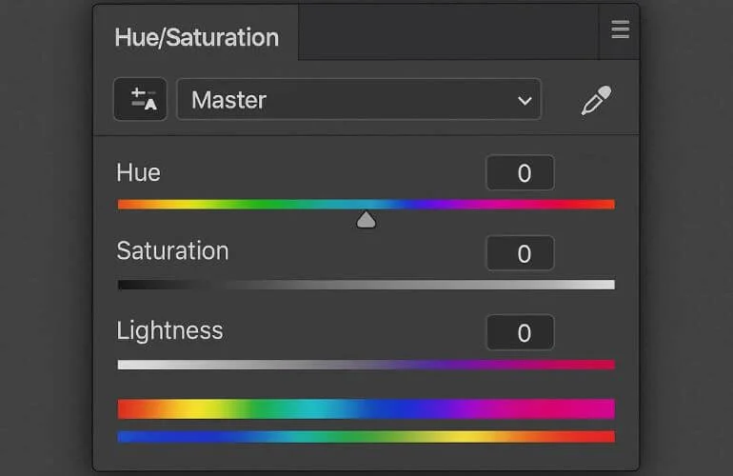The image size is (733, 476).
Task: Select the Lightness value input field
Action: (x=520, y=332)
